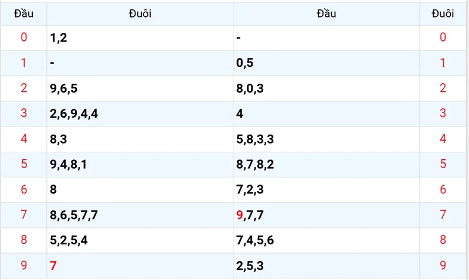This screenshot has width=469, height=280.
Task: Click the cell containing 2,5,3
Action: pos(250,266)
